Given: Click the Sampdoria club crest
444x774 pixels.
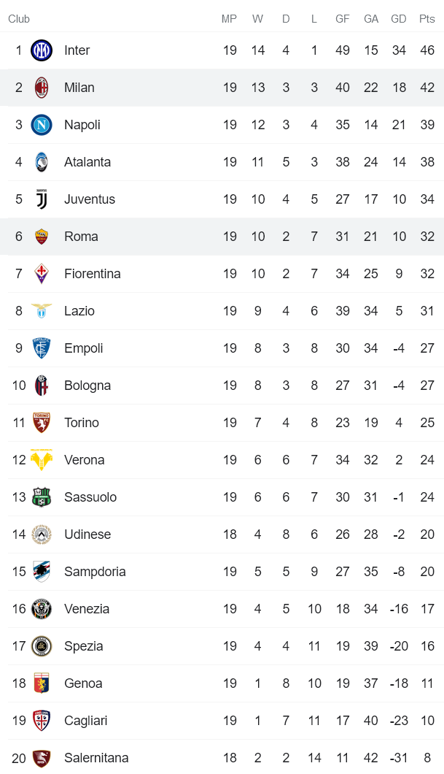Looking at the screenshot, I should 42,572.
